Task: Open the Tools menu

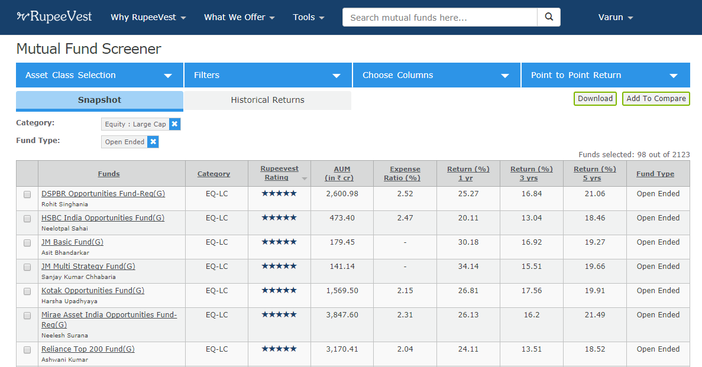Action: coord(309,18)
